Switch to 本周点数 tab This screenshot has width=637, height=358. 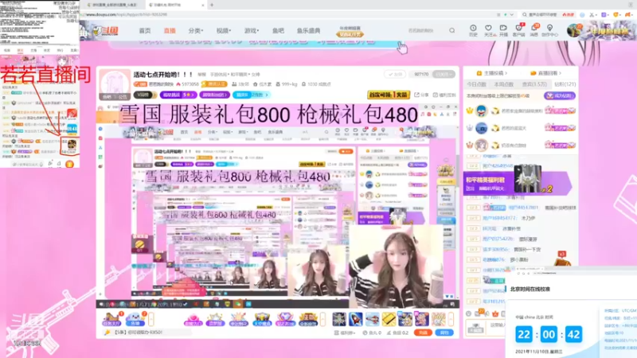coord(503,84)
